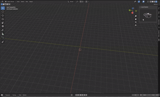The height and width of the screenshot is (97, 160).
Task: Click the zoom magnifier viewport icon
Action: coord(136,16)
